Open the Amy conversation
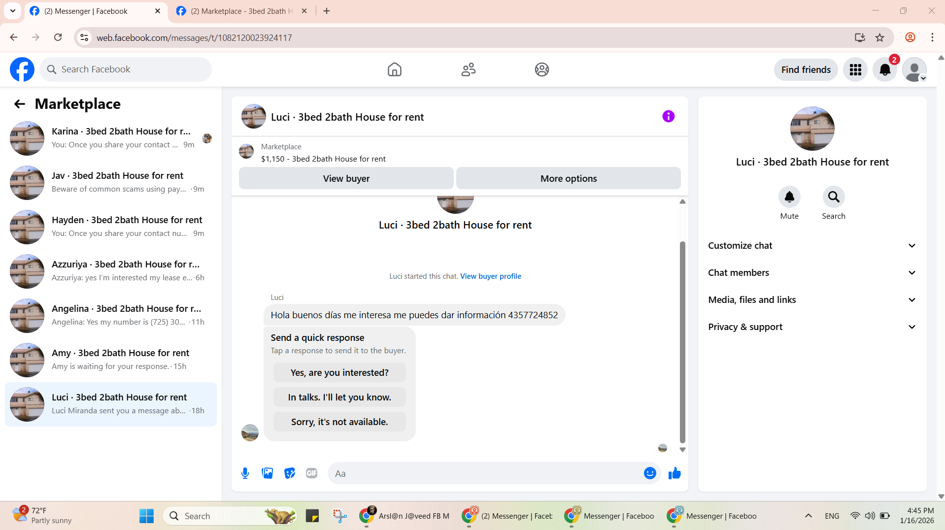Image resolution: width=945 pixels, height=530 pixels. point(111,360)
